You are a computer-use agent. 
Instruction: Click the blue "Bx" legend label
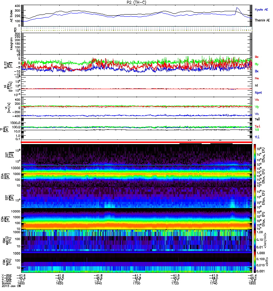(257, 71)
